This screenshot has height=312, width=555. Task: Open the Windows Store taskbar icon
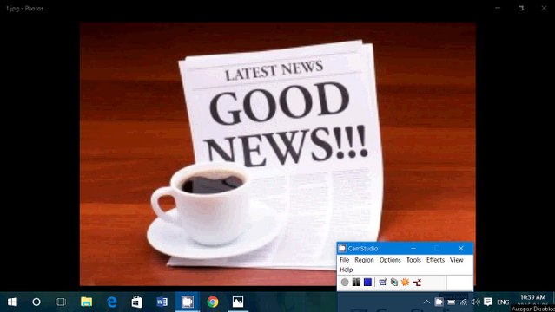[x=137, y=302]
